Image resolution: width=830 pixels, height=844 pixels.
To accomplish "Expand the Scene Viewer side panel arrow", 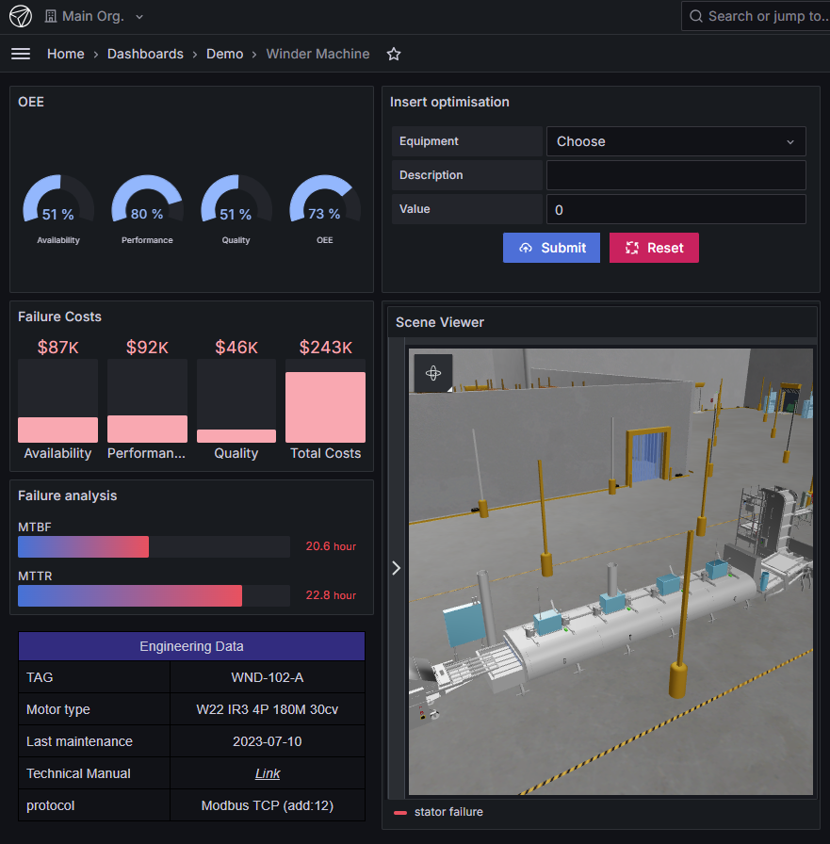I will click(x=396, y=567).
